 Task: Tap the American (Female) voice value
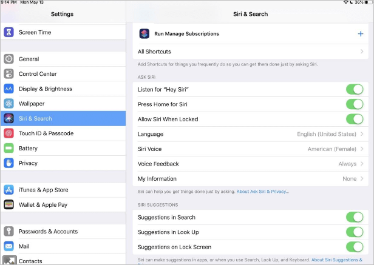coord(331,149)
